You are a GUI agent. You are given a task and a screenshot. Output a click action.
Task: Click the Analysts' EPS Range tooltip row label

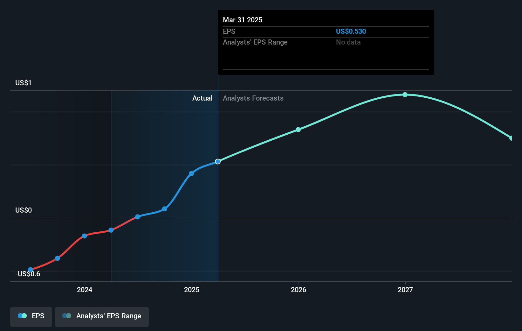point(255,42)
